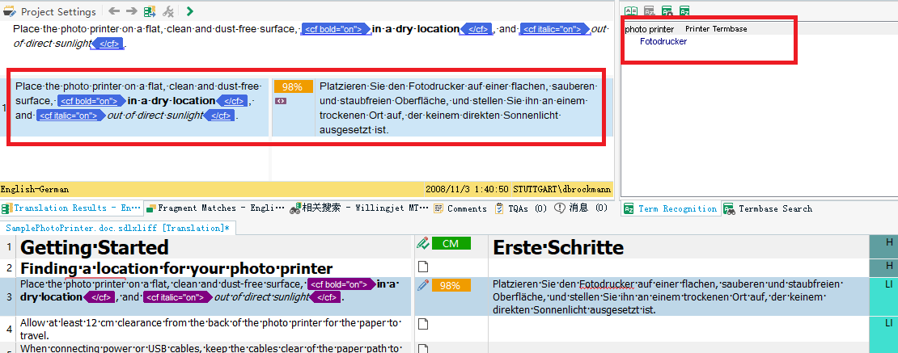Click the Fotodrucker term translation
This screenshot has height=353, width=898.
coord(663,41)
